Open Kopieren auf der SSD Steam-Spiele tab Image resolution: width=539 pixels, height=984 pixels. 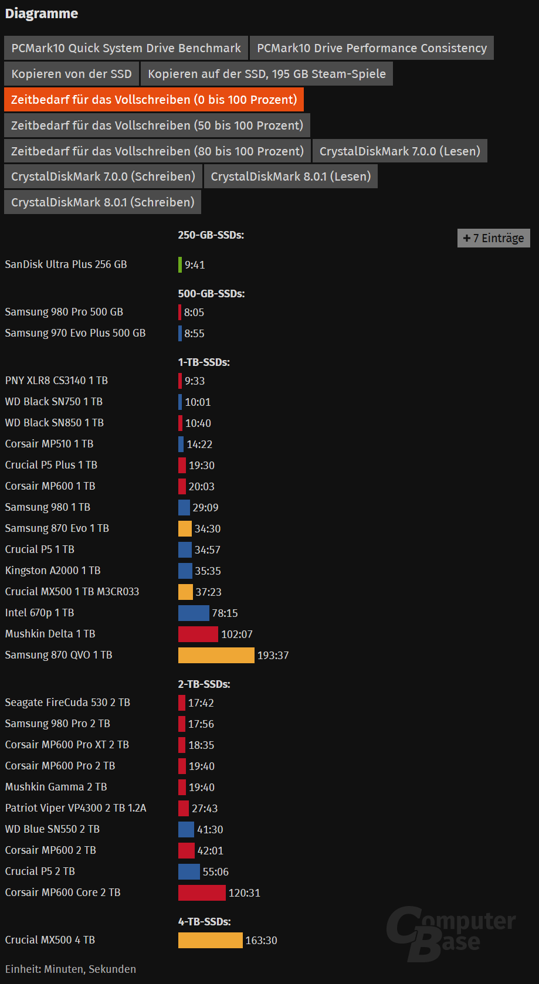[x=267, y=74]
